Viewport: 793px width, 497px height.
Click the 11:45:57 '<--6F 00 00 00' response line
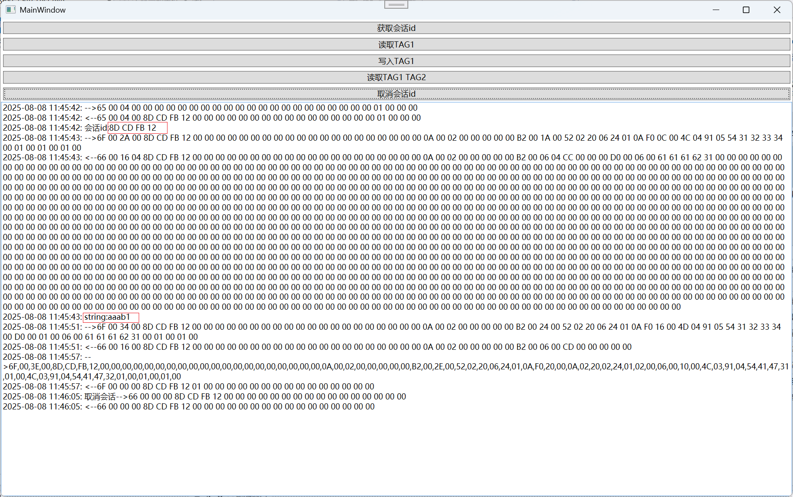189,386
